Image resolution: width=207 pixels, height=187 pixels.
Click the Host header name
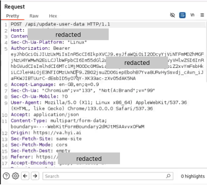(17, 30)
